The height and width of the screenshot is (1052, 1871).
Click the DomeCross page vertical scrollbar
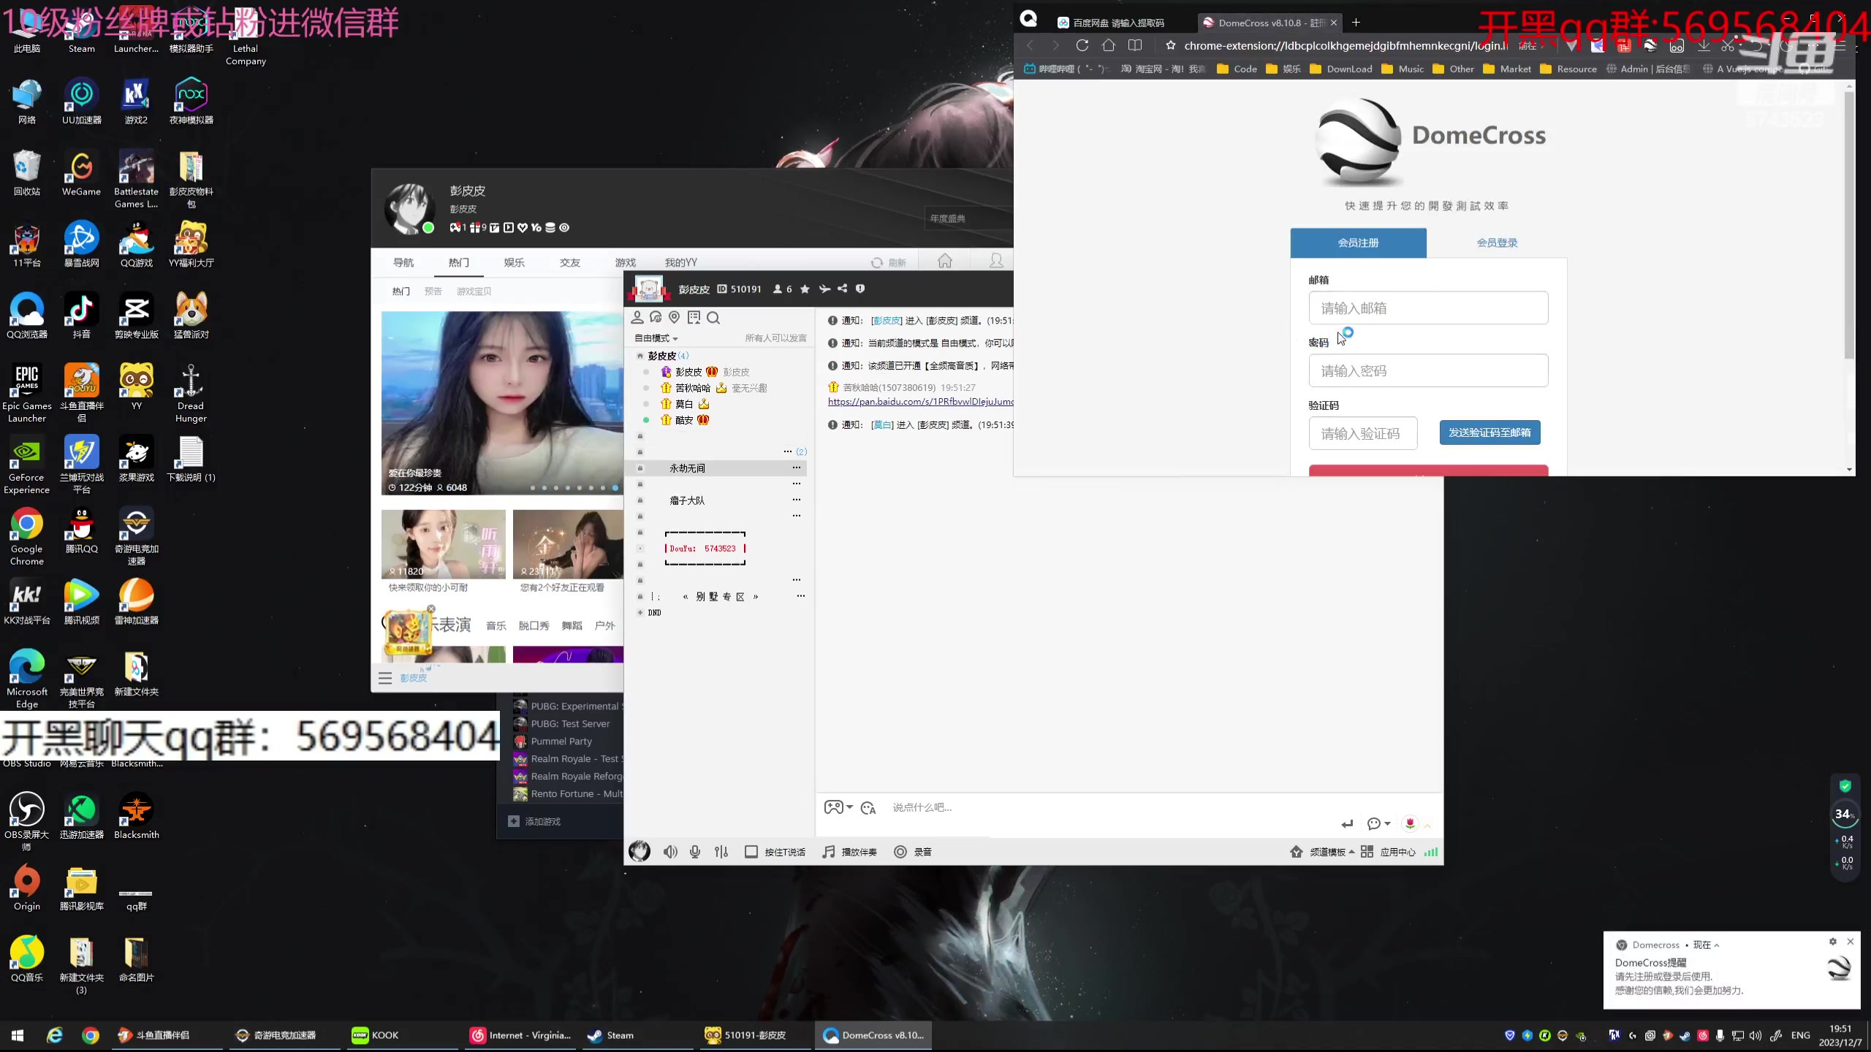tap(1849, 225)
